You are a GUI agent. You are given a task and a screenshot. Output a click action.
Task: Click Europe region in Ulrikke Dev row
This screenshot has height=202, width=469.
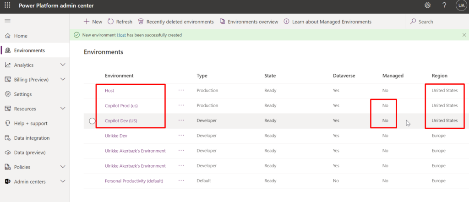tap(438, 136)
